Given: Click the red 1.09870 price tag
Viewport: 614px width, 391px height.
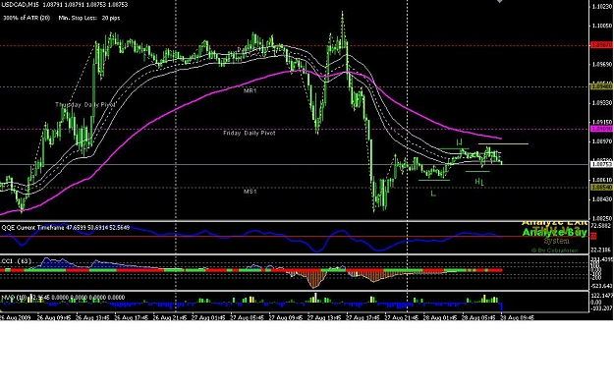Looking at the screenshot, I should pyautogui.click(x=601, y=45).
